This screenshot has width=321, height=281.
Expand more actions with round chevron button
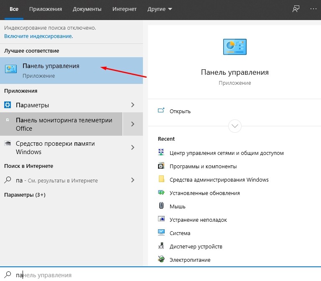pyautogui.click(x=234, y=126)
